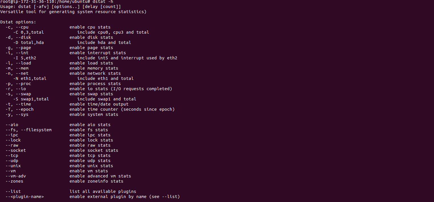The width and height of the screenshot is (434, 202).
Task: Click the '--aio' option text
Action: click(12, 125)
